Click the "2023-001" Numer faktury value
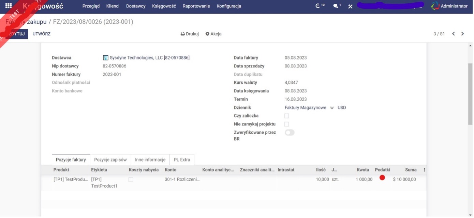474x218 pixels. pyautogui.click(x=112, y=74)
